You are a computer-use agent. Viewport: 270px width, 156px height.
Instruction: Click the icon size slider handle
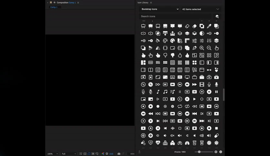(199, 152)
